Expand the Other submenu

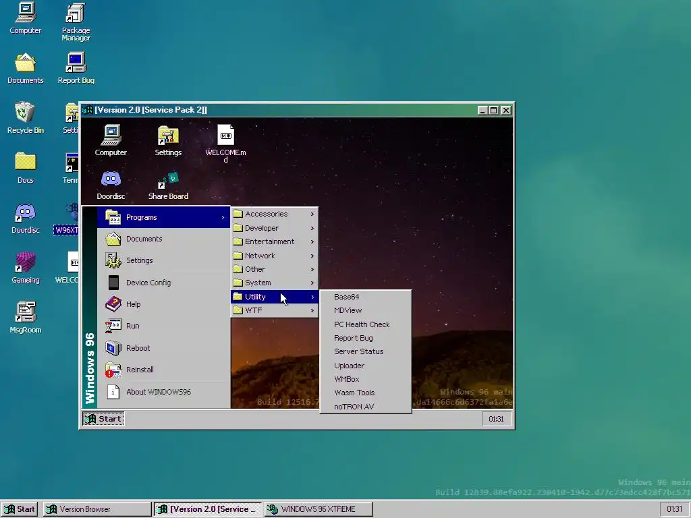274,269
